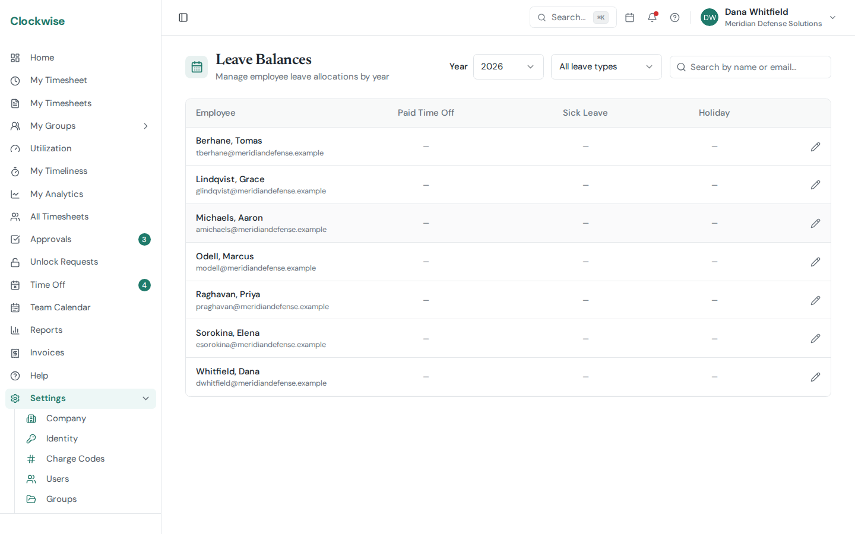This screenshot has height=534, width=855.
Task: Click the Company building icon
Action: point(31,418)
